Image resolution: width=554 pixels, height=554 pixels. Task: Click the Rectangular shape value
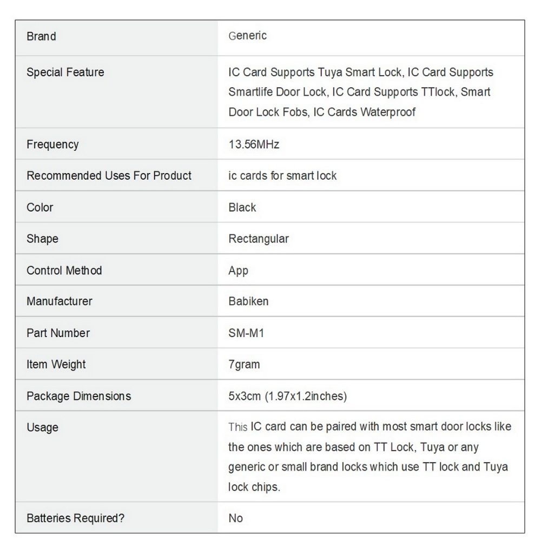tap(259, 239)
